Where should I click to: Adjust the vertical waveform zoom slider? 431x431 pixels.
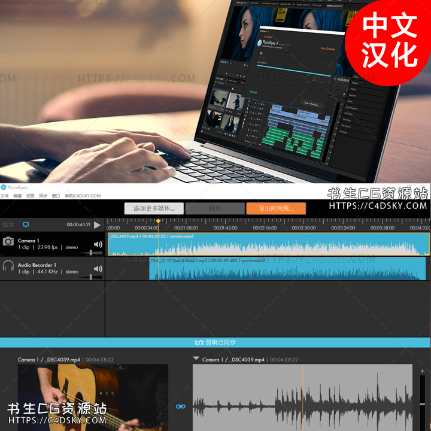(x=422, y=403)
